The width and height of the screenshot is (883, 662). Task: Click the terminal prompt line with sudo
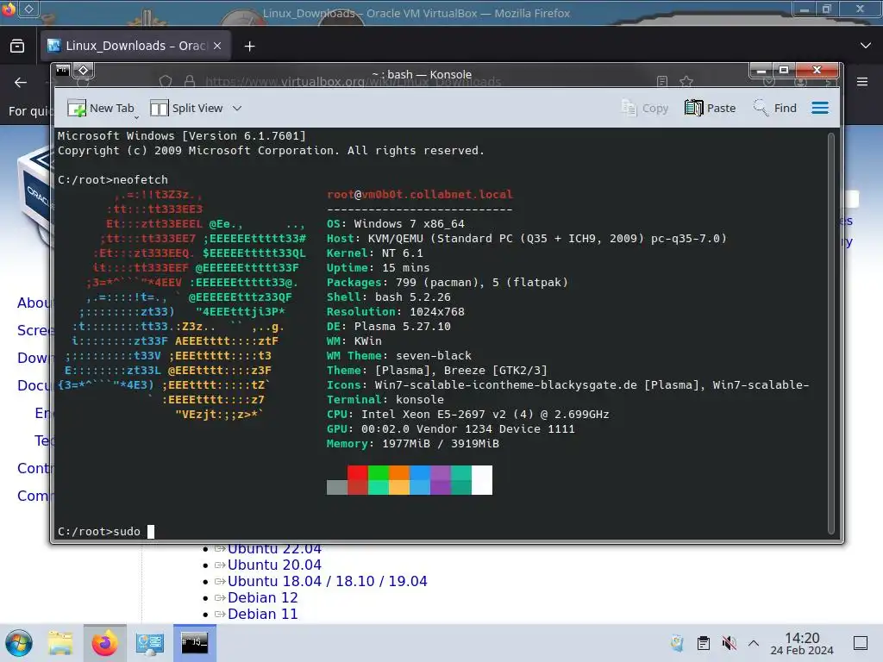tap(106, 531)
